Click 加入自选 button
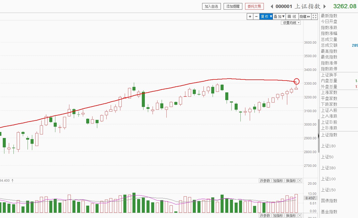The width and height of the screenshot is (358, 218). [211, 6]
